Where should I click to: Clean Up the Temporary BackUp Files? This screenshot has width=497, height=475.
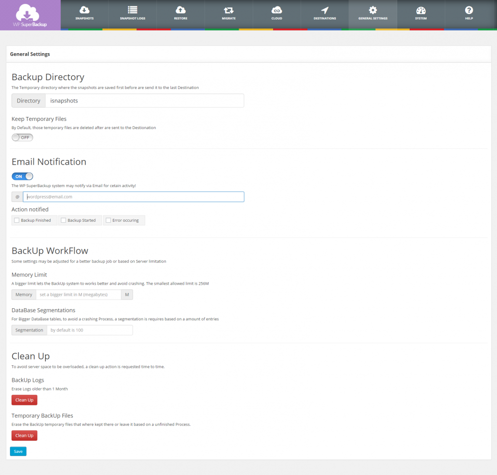pos(24,435)
